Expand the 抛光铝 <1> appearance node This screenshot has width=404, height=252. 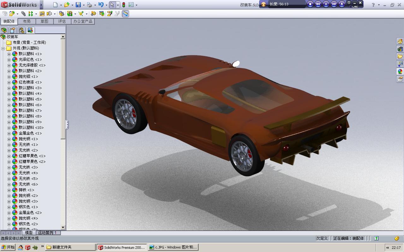coord(9,77)
